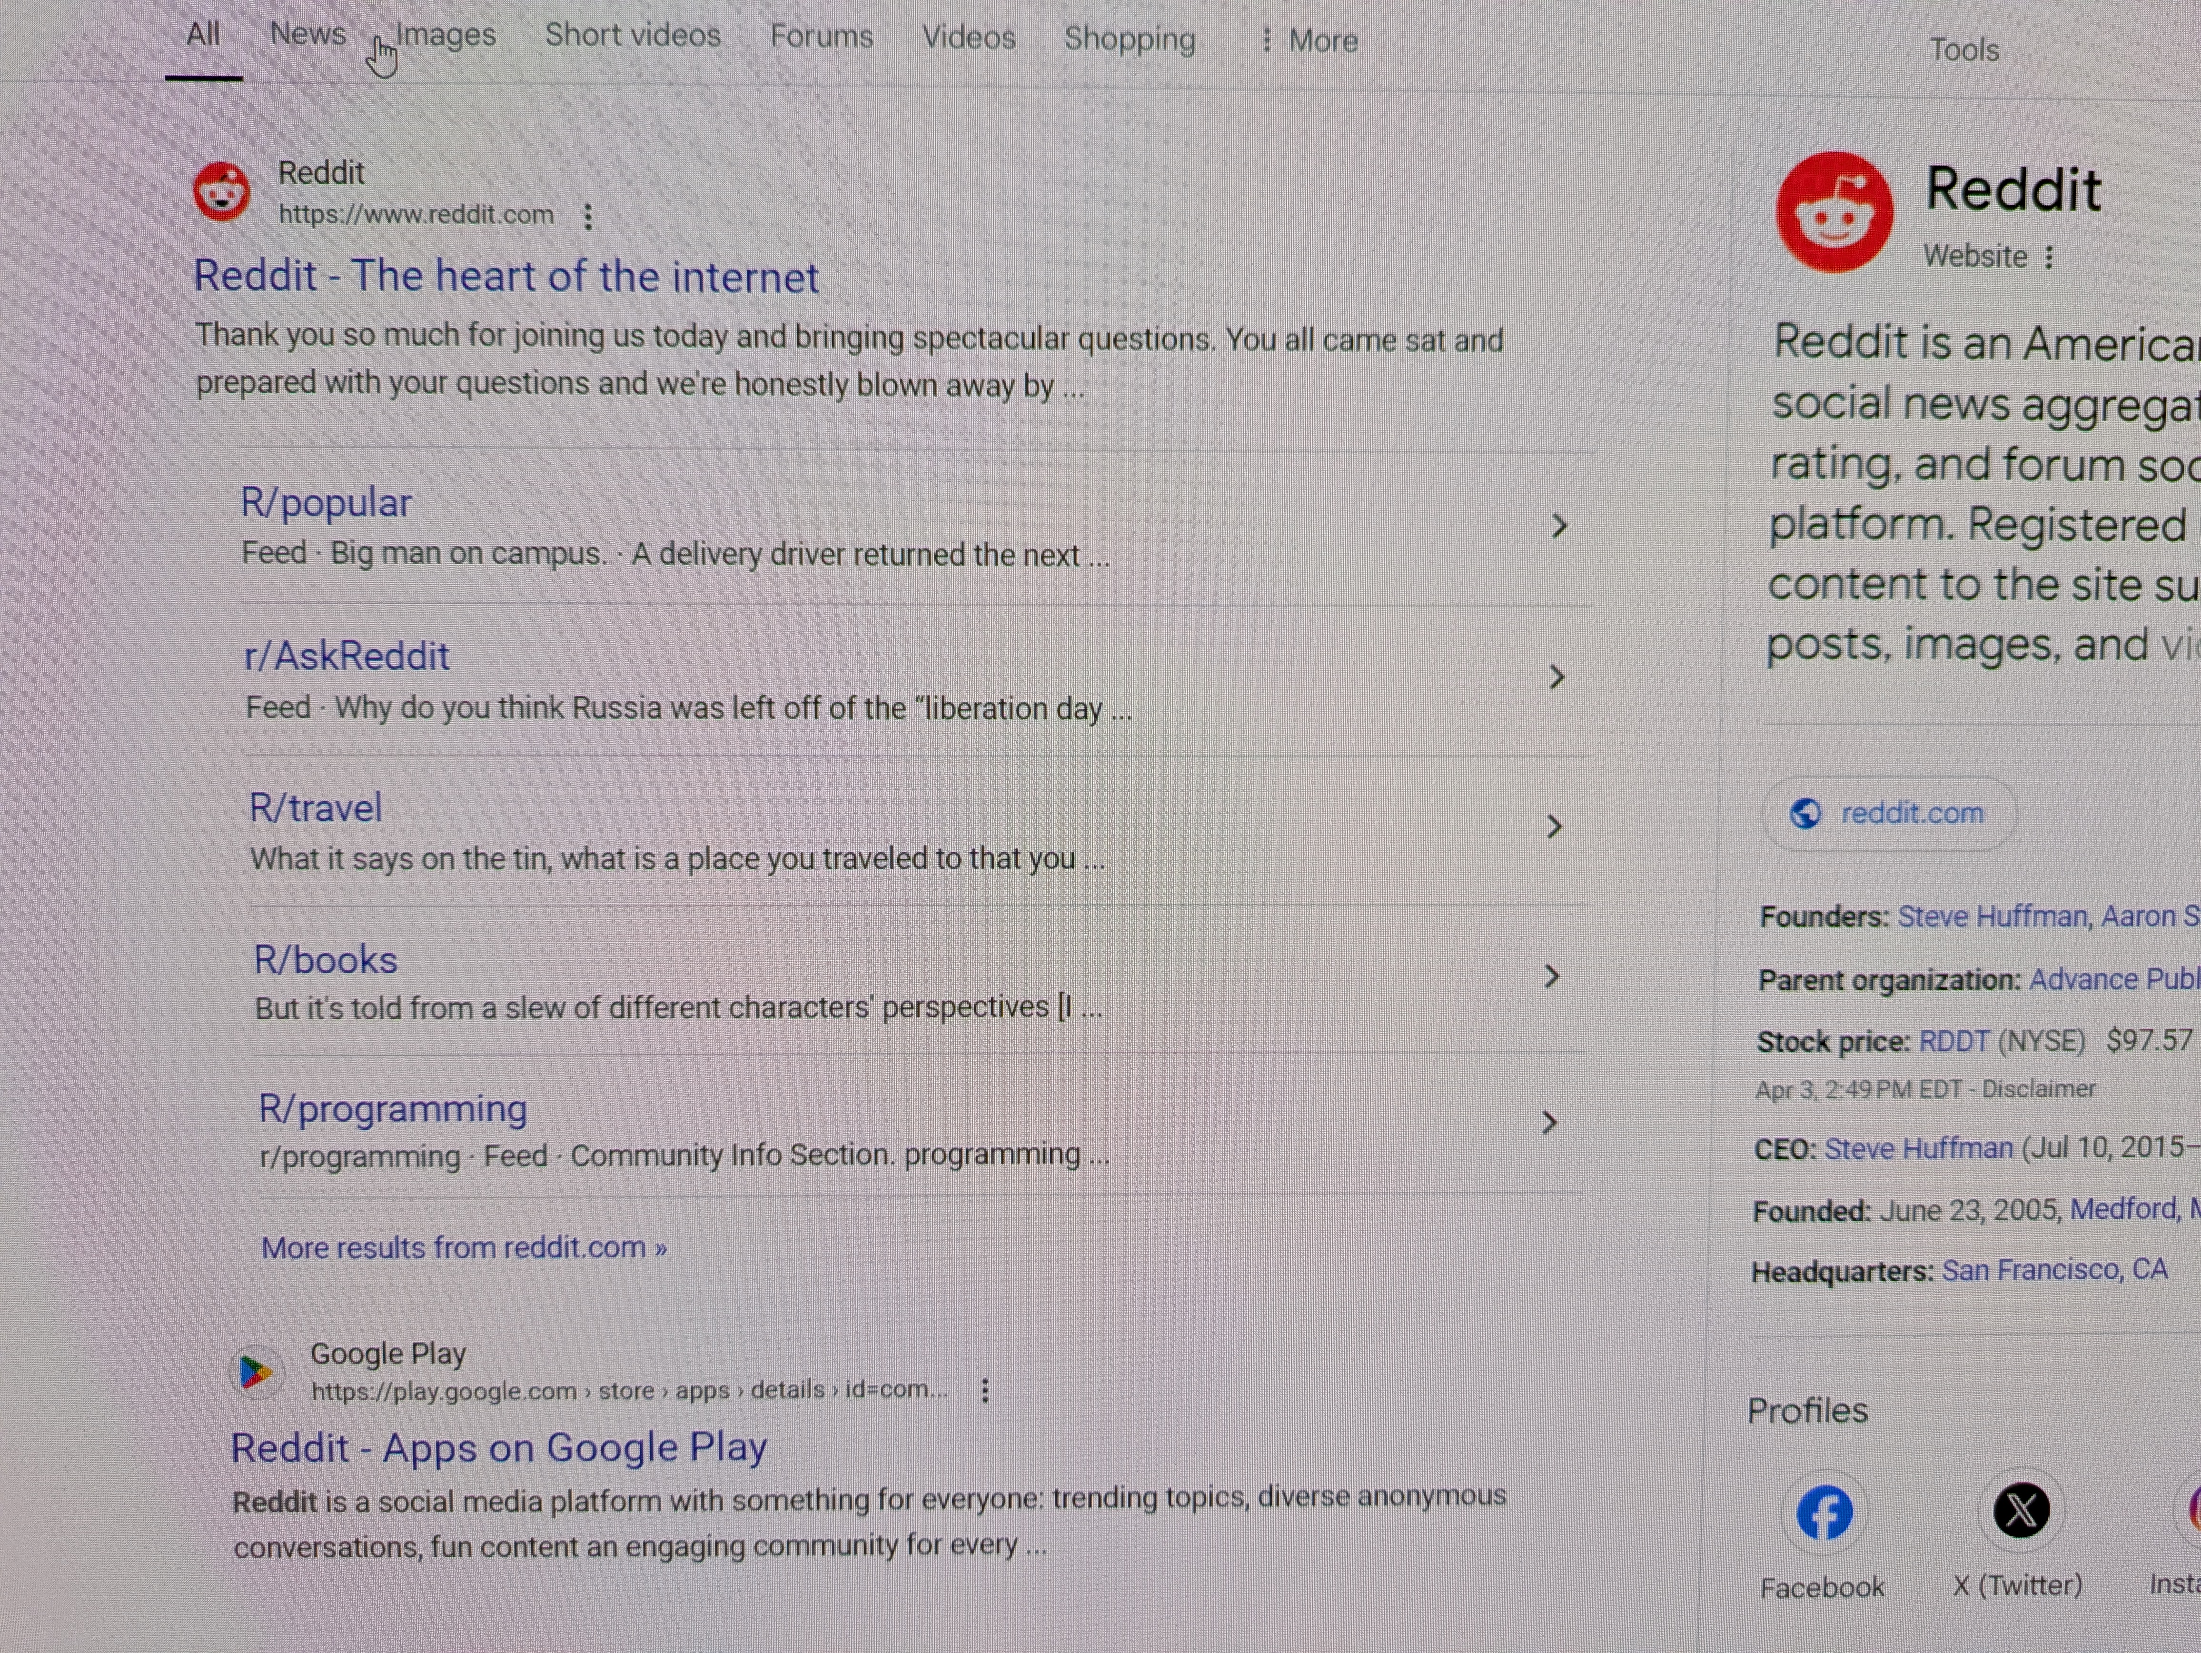Click the play.google.com breadcrumb URL
This screenshot has width=2201, height=1653.
(x=630, y=1390)
